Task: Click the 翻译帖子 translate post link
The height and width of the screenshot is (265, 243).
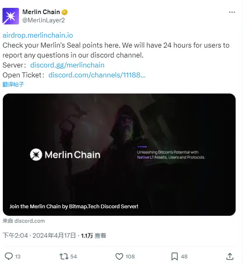Action: click(13, 84)
